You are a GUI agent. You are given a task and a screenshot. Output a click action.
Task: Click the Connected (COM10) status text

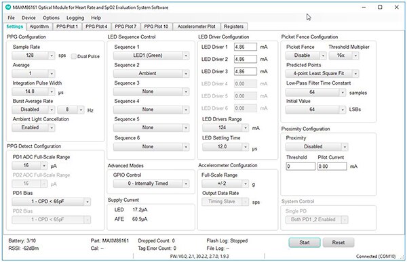tap(376, 257)
